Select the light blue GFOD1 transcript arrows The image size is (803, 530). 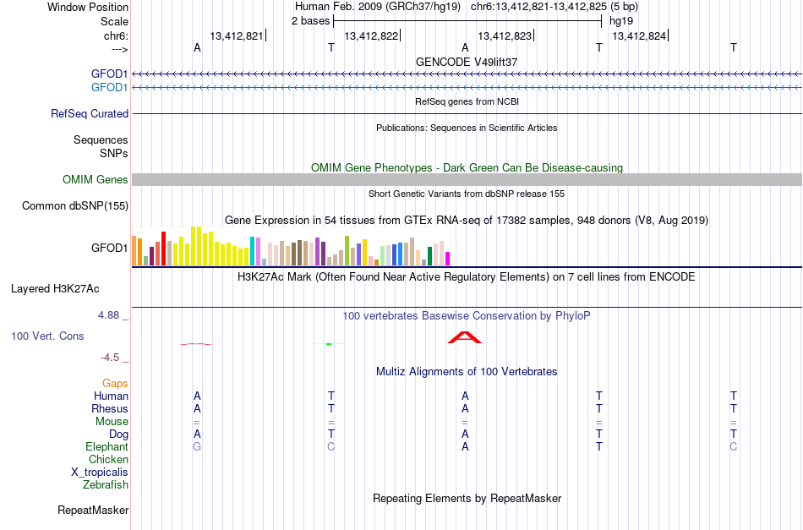467,88
